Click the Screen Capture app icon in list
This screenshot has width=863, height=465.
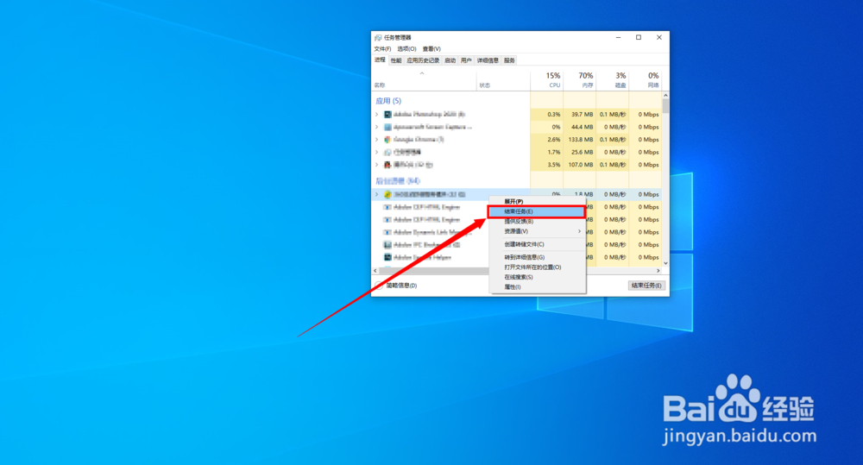[x=387, y=127]
